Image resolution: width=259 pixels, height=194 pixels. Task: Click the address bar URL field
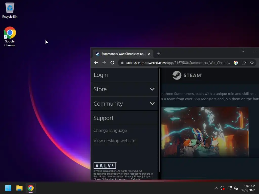178,63
